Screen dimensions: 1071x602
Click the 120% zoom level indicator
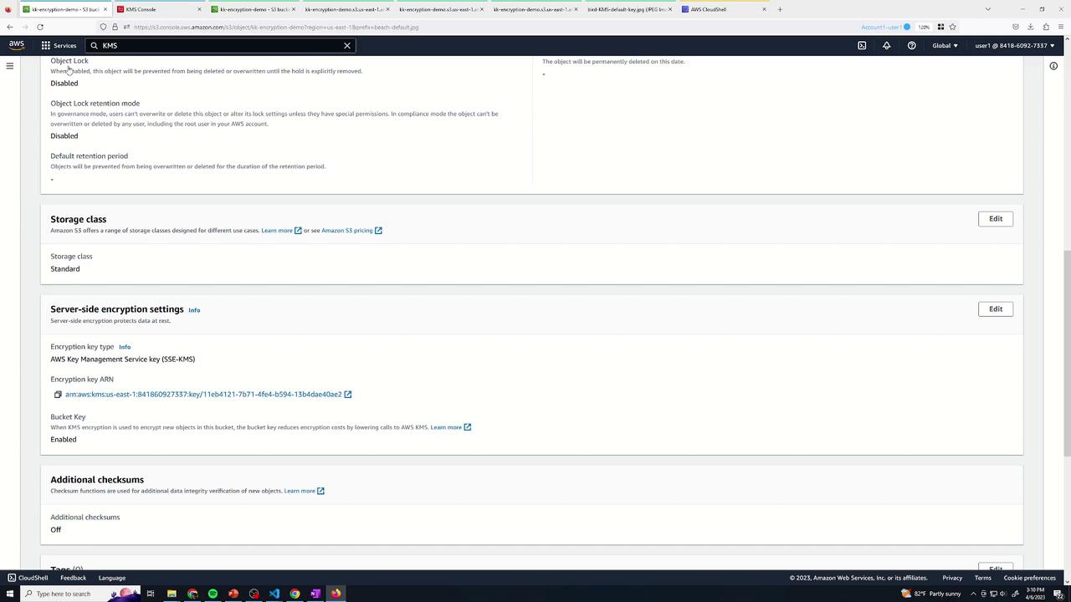924,27
